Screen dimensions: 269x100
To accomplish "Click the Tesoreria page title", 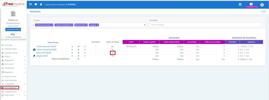I will [x=35, y=12].
